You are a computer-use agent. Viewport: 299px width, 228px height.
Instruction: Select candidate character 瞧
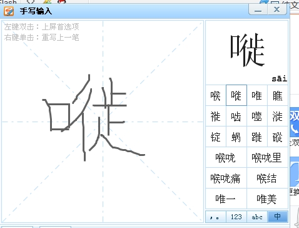coord(278,95)
